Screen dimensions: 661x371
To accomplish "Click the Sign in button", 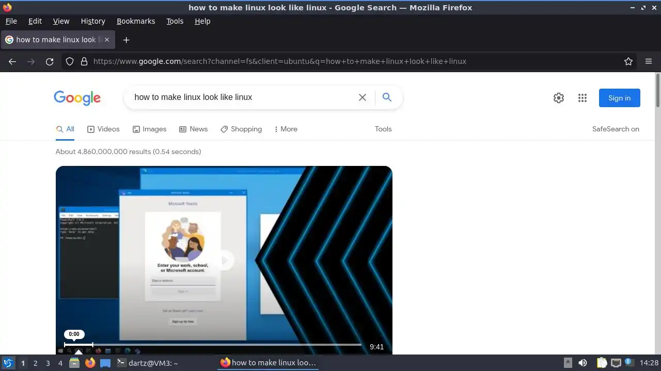I will click(619, 98).
